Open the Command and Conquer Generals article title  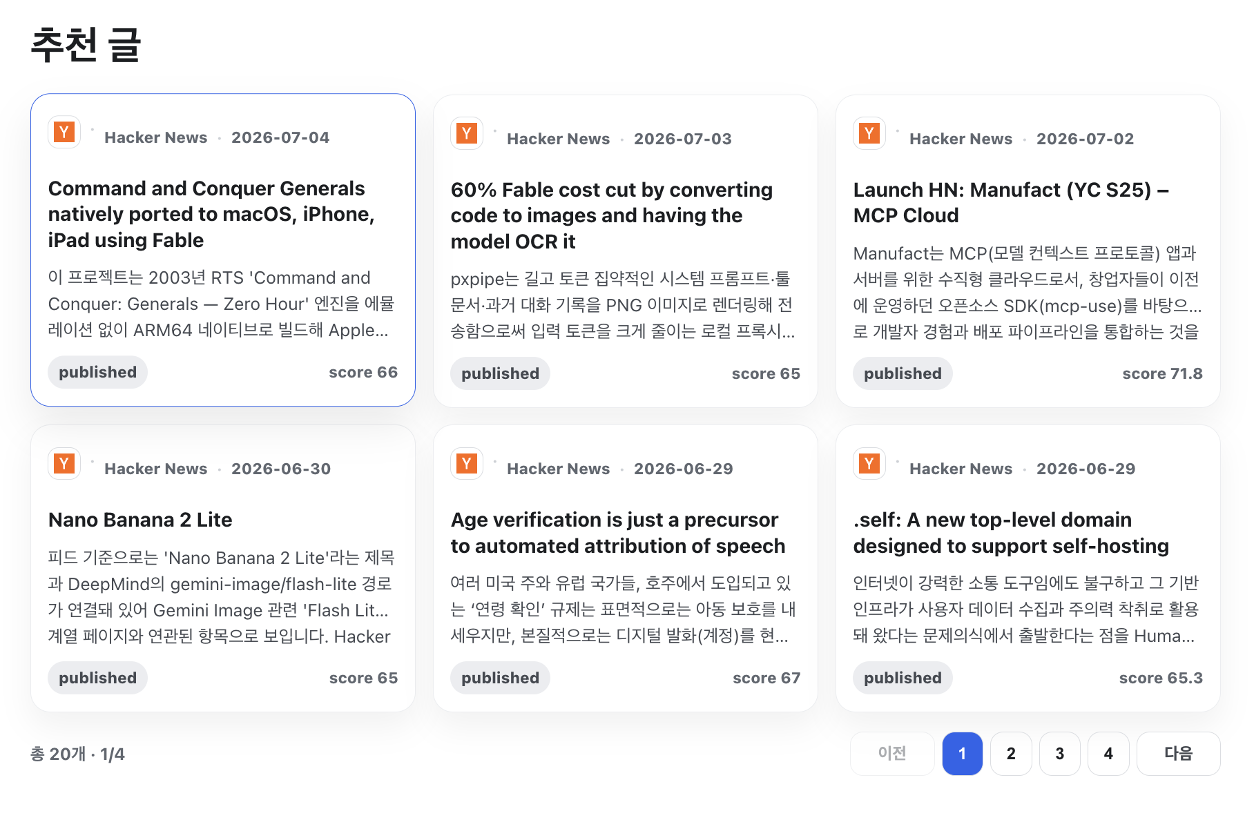211,214
